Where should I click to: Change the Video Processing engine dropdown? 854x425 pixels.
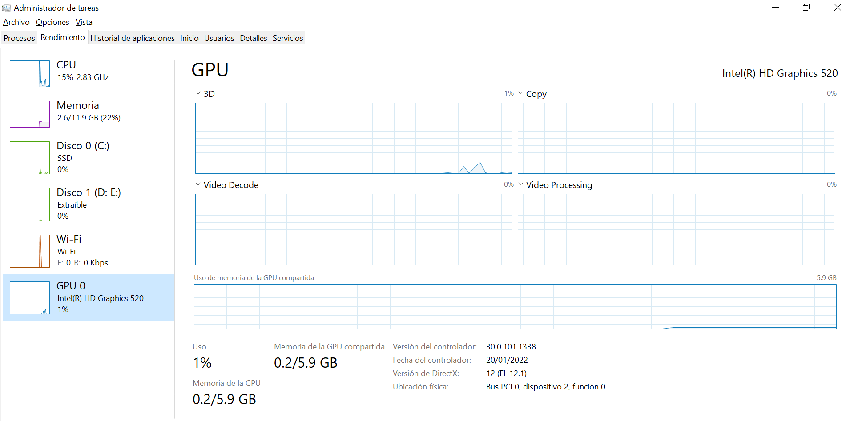[x=521, y=184]
